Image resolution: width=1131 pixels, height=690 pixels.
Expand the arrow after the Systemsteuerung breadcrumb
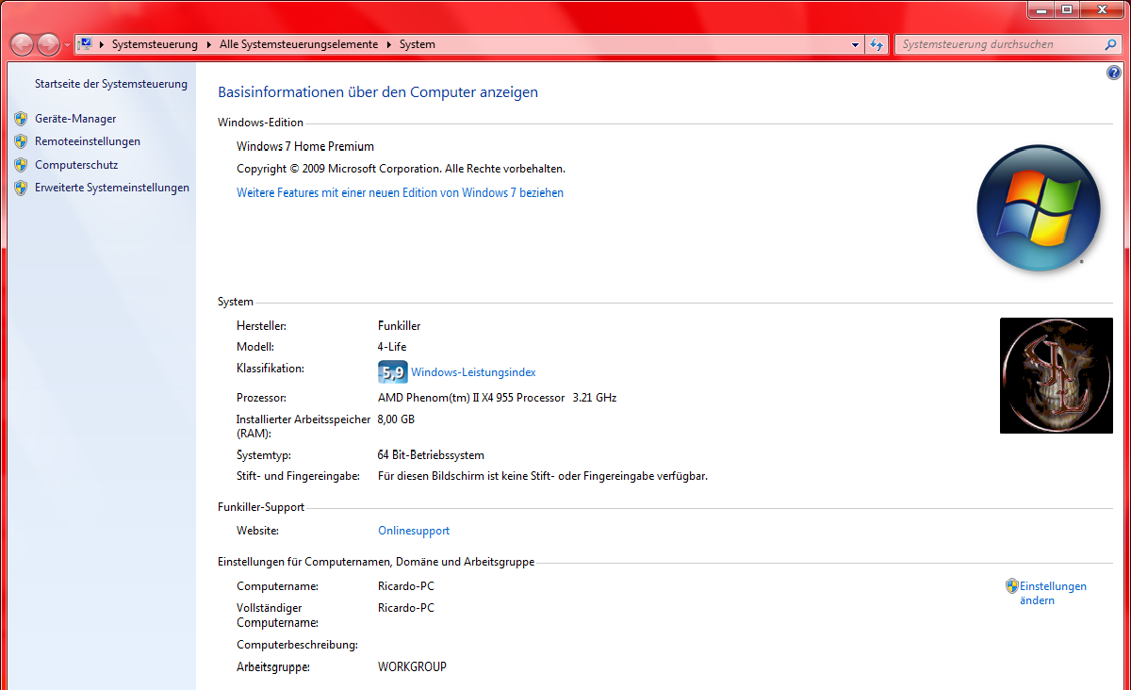pyautogui.click(x=208, y=44)
